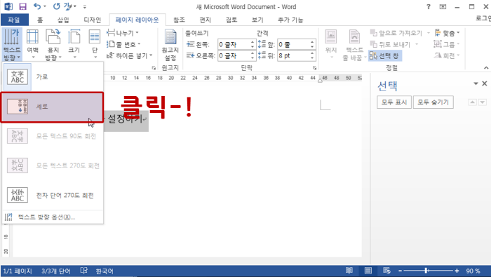Viewport: 491px width, 277px height.
Task: Click the Ribbon Display Options icon
Action: 443,6
